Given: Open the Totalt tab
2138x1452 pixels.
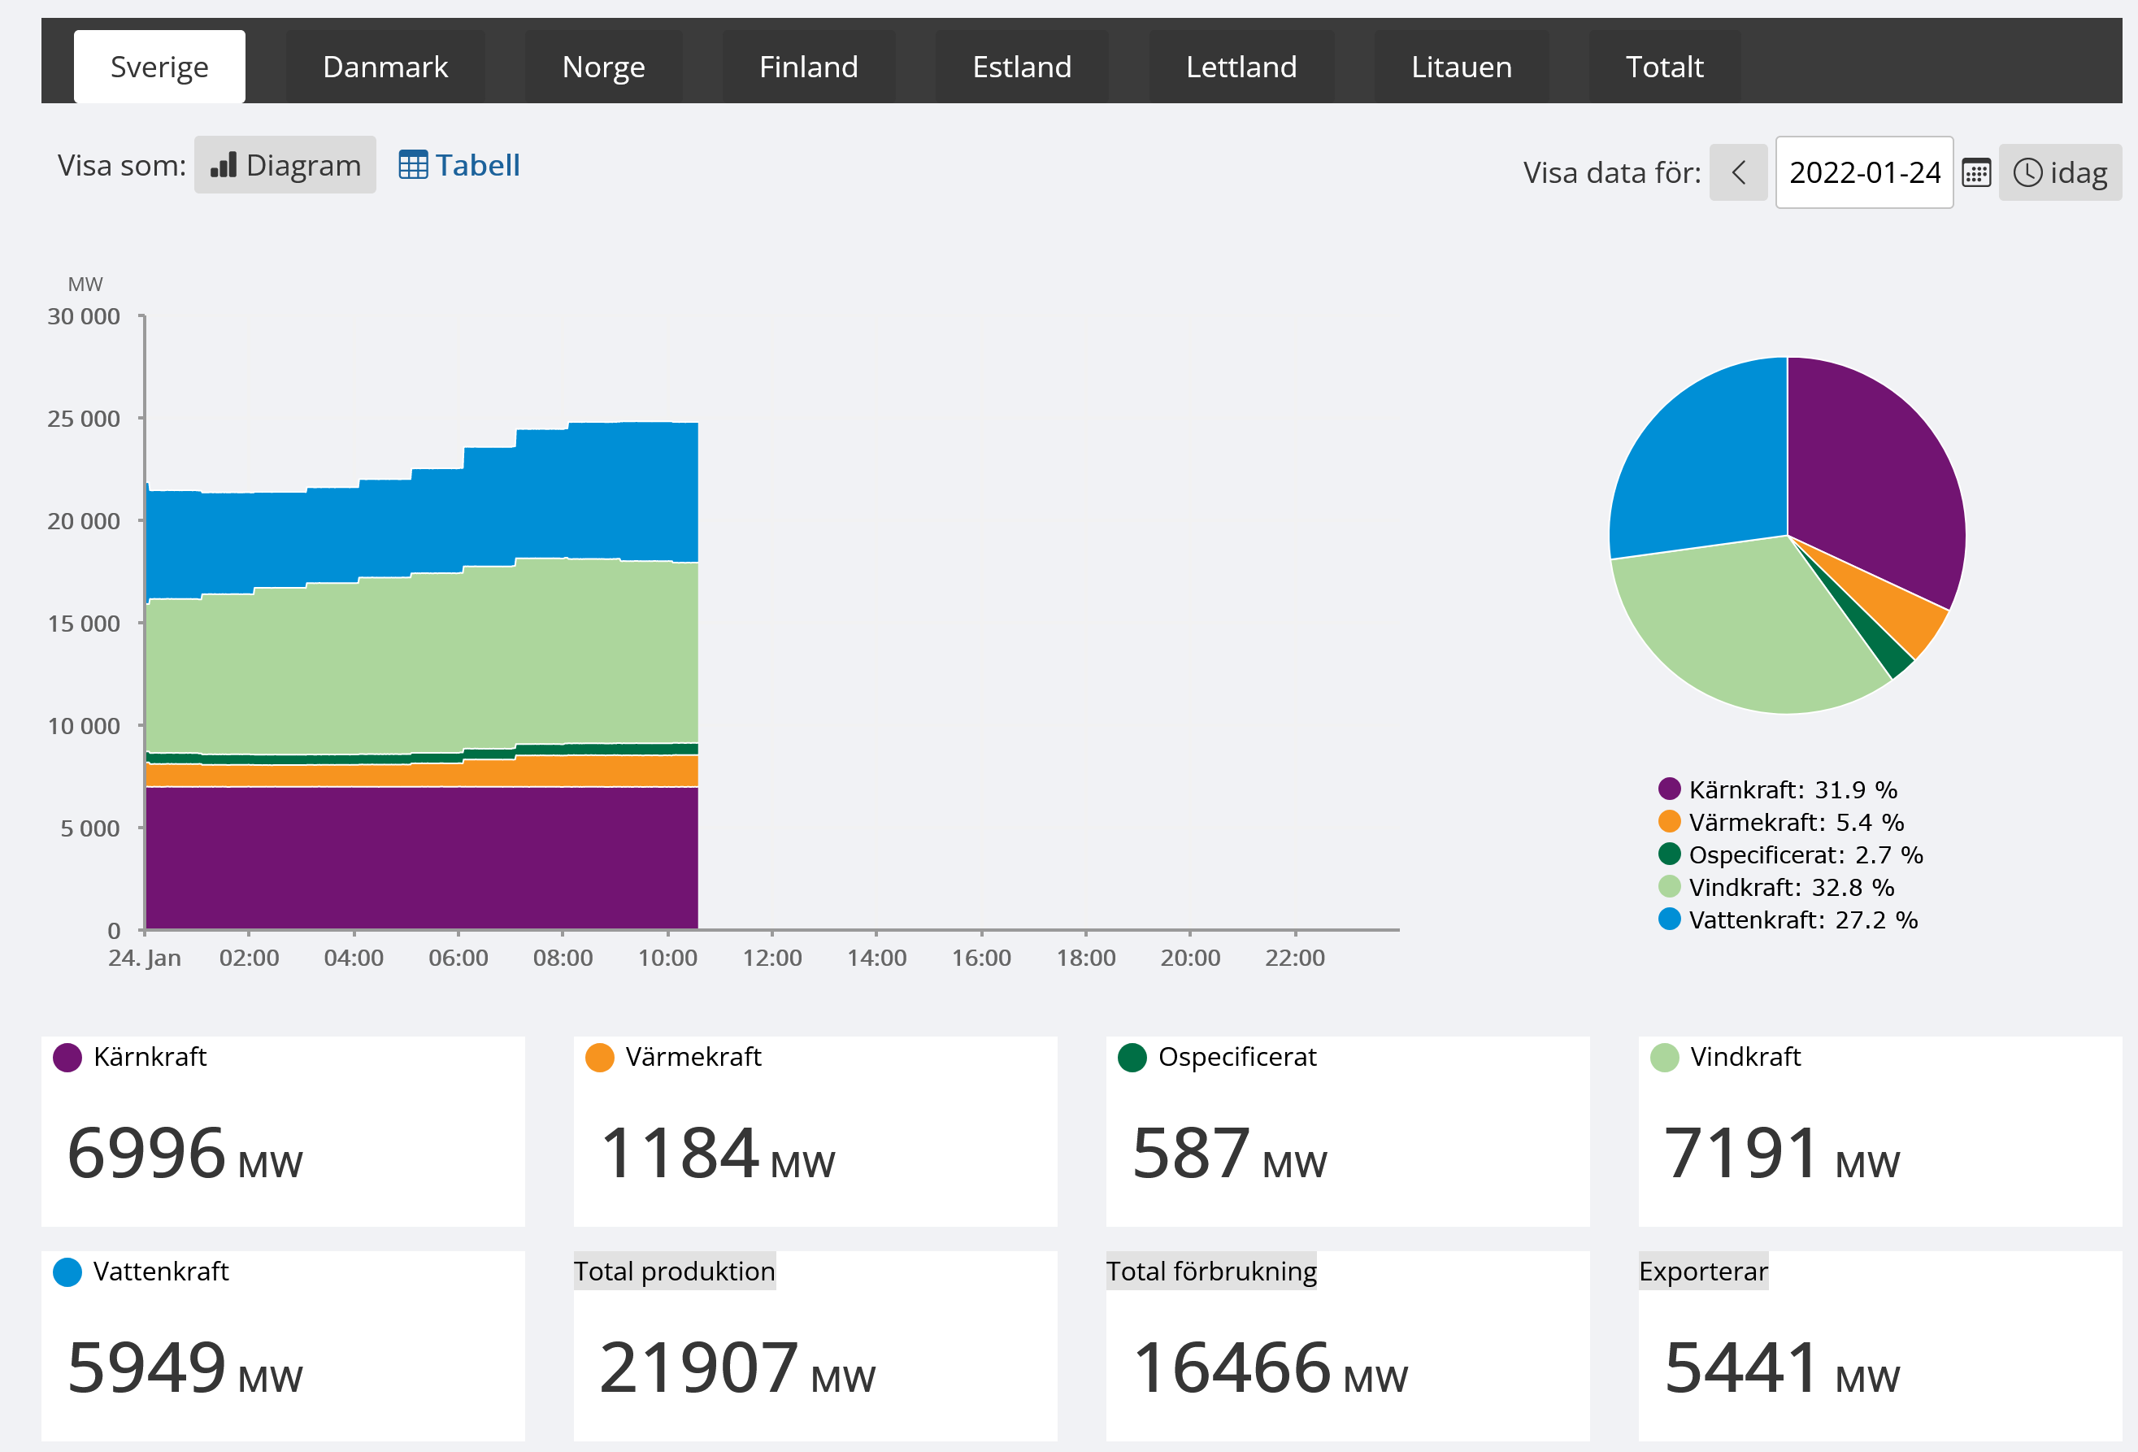Looking at the screenshot, I should click(1664, 66).
